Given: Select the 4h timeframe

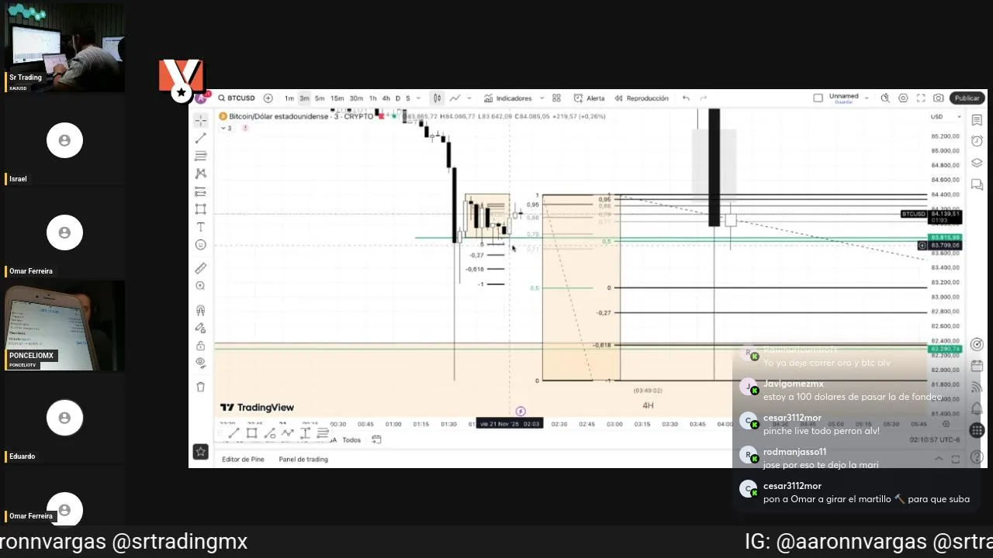Looking at the screenshot, I should [x=386, y=98].
